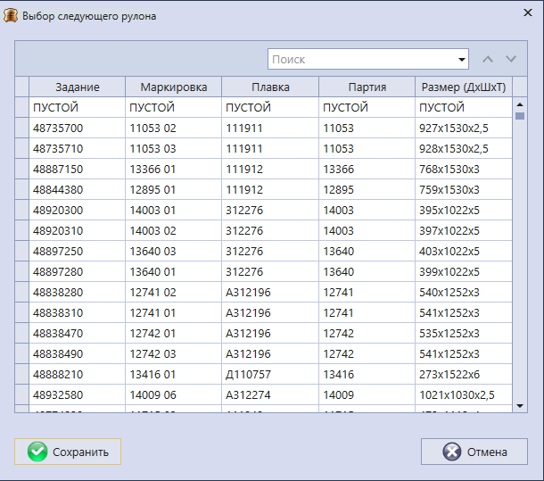Image resolution: width=544 pixels, height=481 pixels.
Task: Click the Партия column header
Action: coord(367,87)
